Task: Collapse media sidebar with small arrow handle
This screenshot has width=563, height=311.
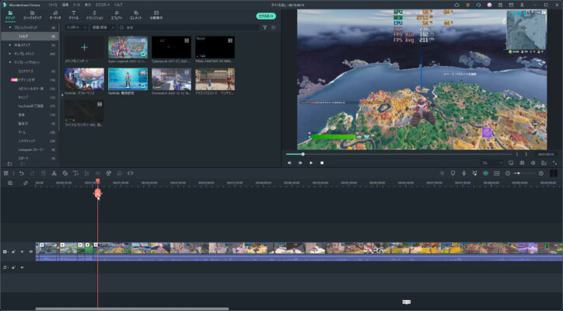Action: click(62, 95)
